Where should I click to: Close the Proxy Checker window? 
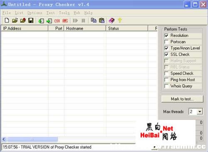pyautogui.click(x=203, y=5)
